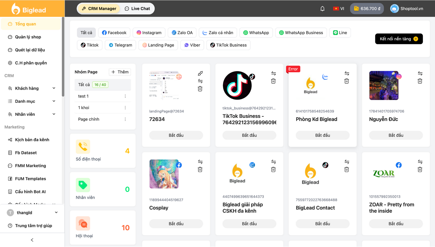Open Quản lý shop in the sidebar
435x247 pixels.
31,37
